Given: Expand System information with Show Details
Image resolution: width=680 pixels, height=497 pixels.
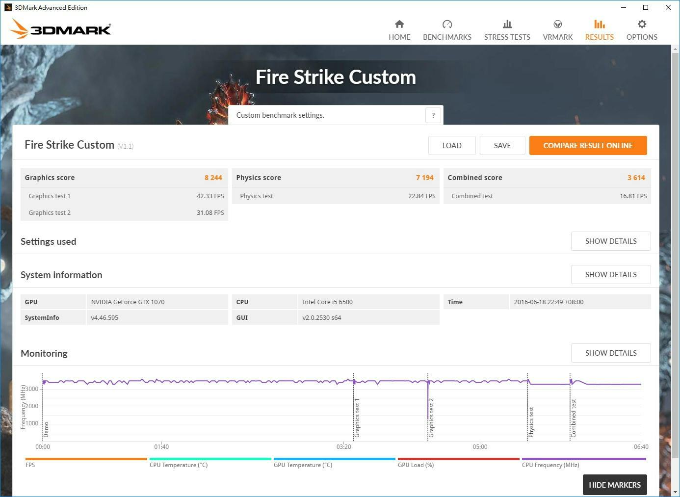Looking at the screenshot, I should 610,275.
